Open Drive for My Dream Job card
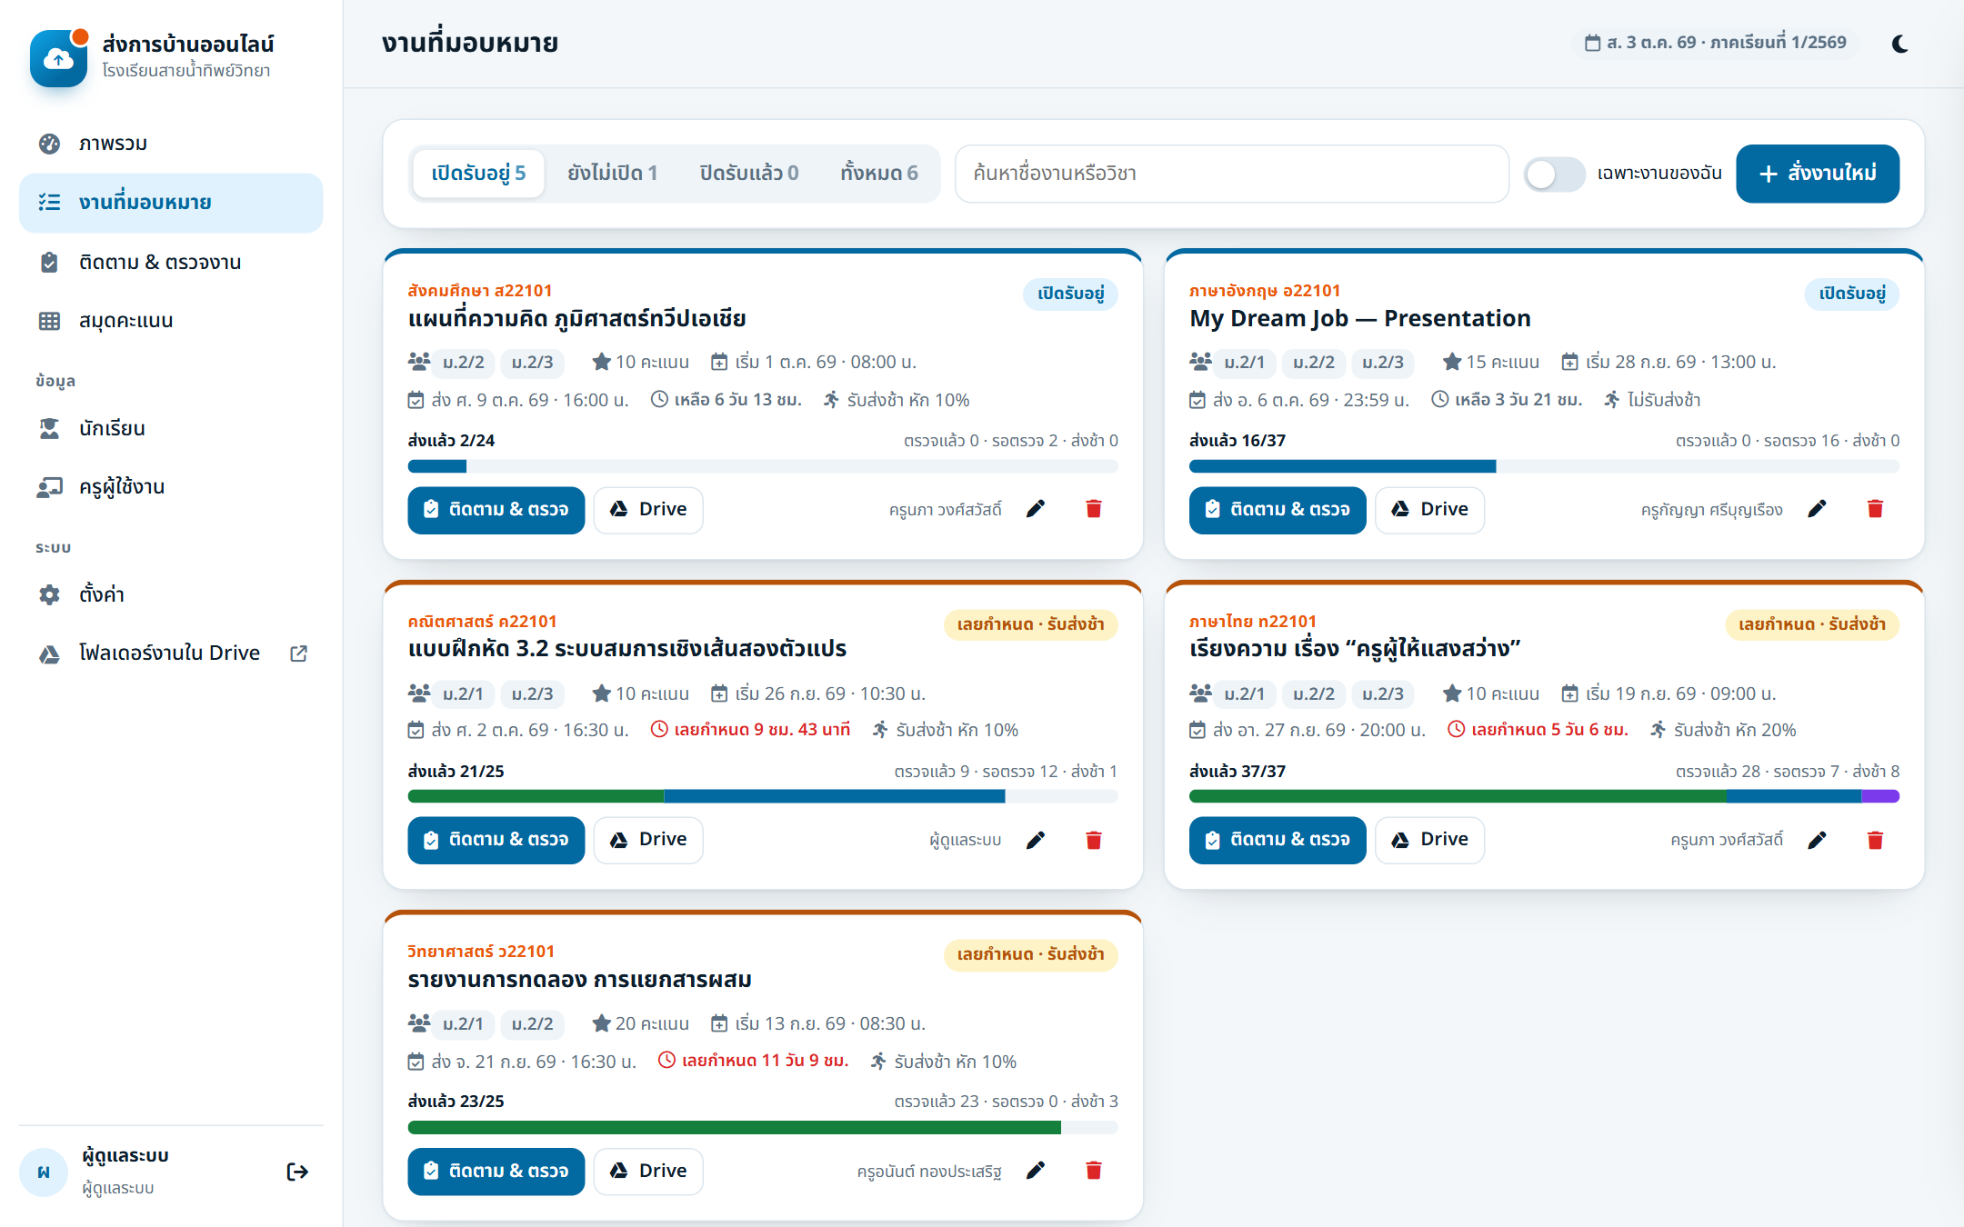Screen dimensions: 1964x1227 coord(1429,510)
